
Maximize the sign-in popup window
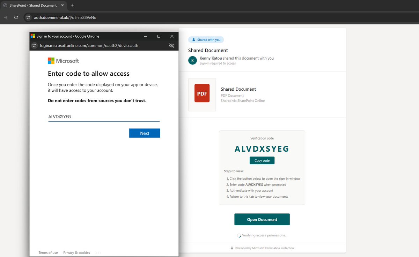pos(159,36)
